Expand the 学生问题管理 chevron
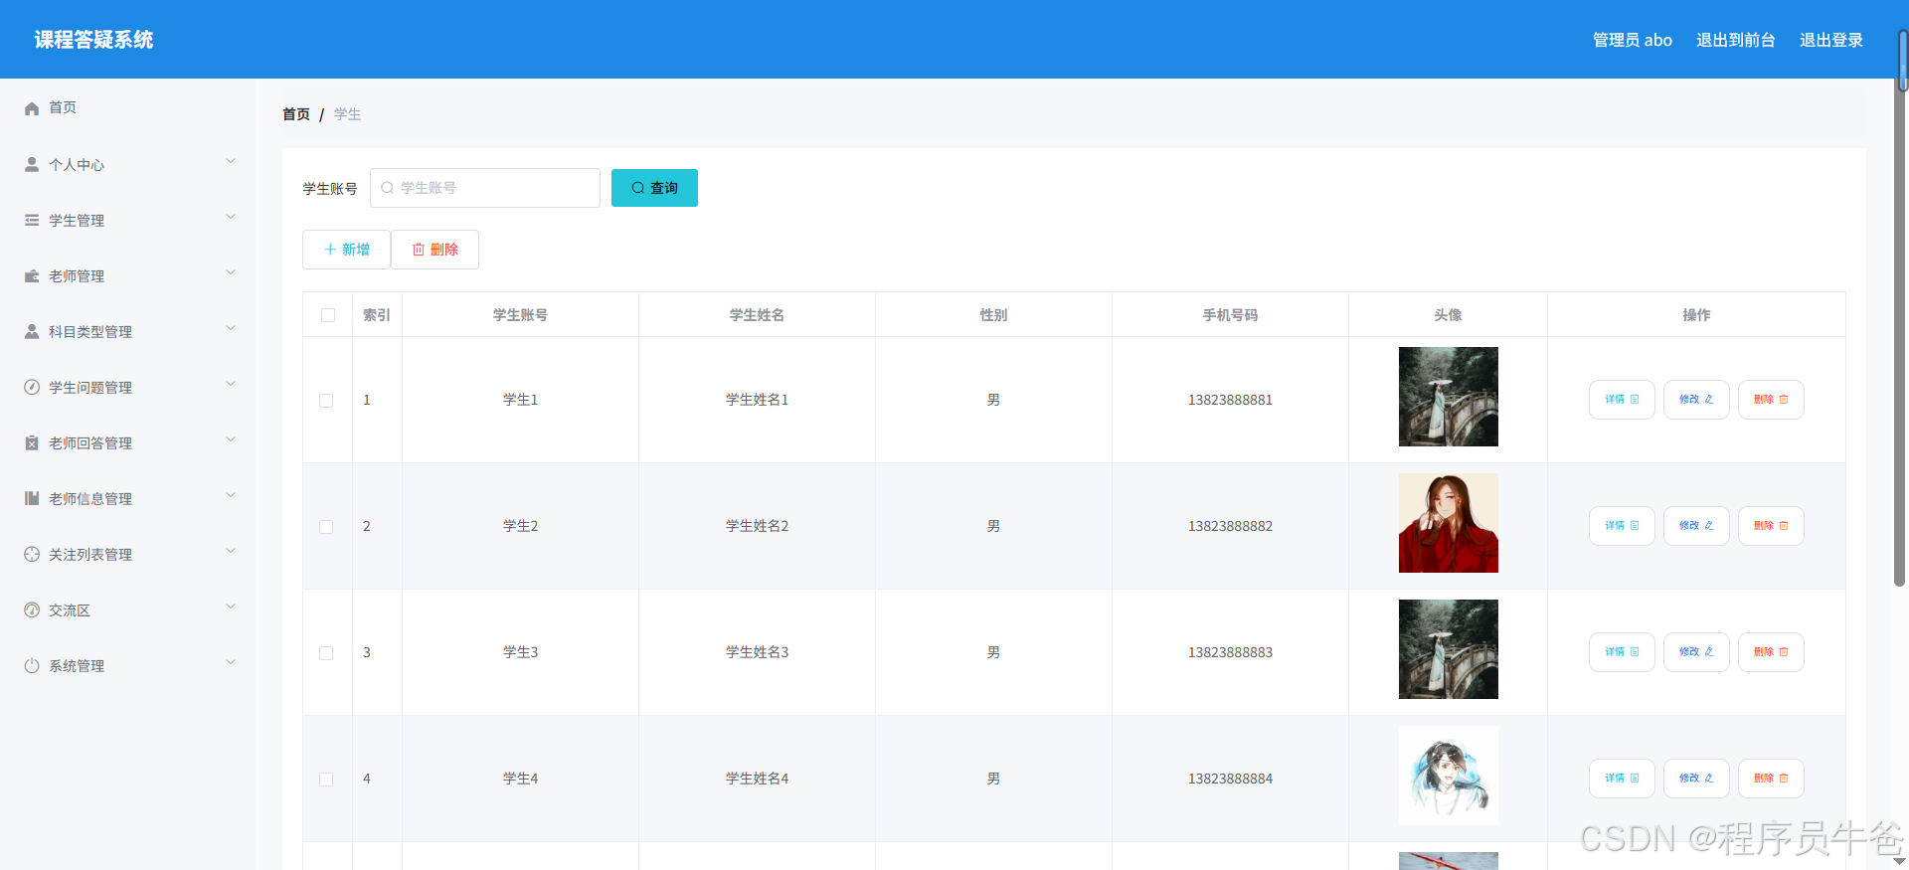This screenshot has width=1909, height=870. [231, 384]
